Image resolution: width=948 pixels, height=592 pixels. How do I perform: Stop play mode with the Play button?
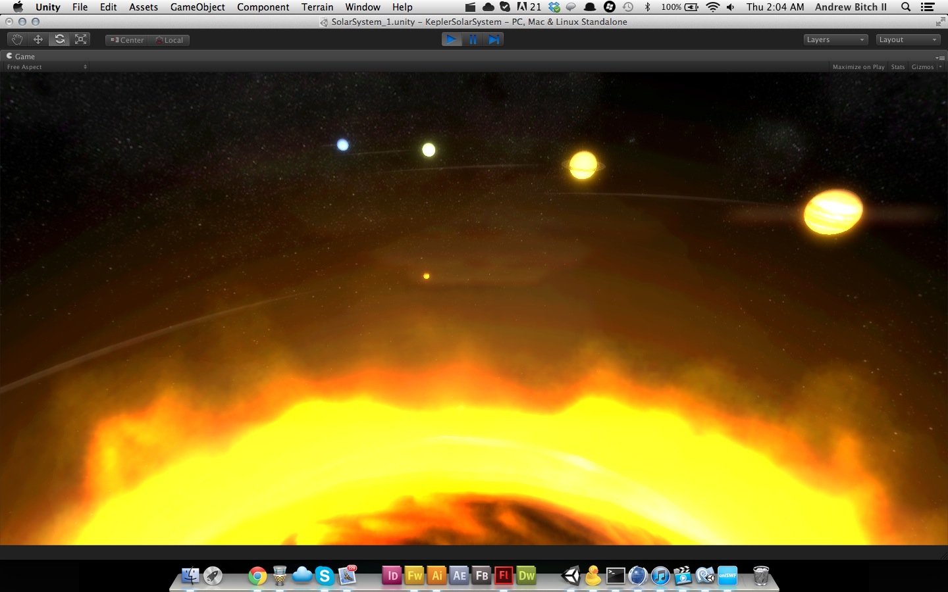coord(451,39)
